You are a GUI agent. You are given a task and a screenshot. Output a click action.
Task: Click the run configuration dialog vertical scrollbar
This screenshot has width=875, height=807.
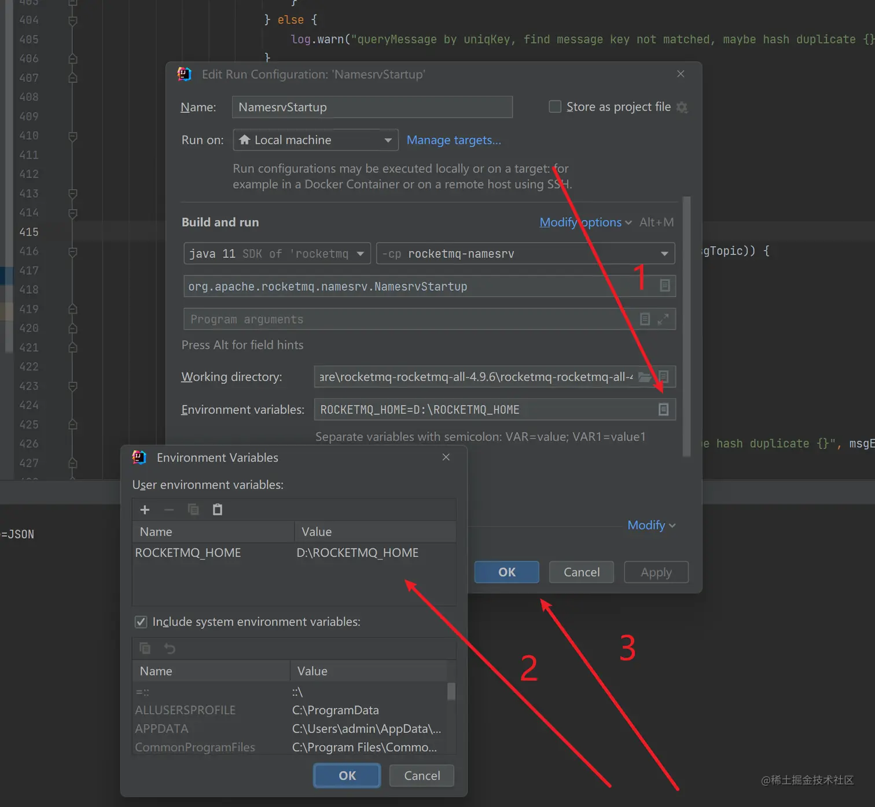coord(687,327)
